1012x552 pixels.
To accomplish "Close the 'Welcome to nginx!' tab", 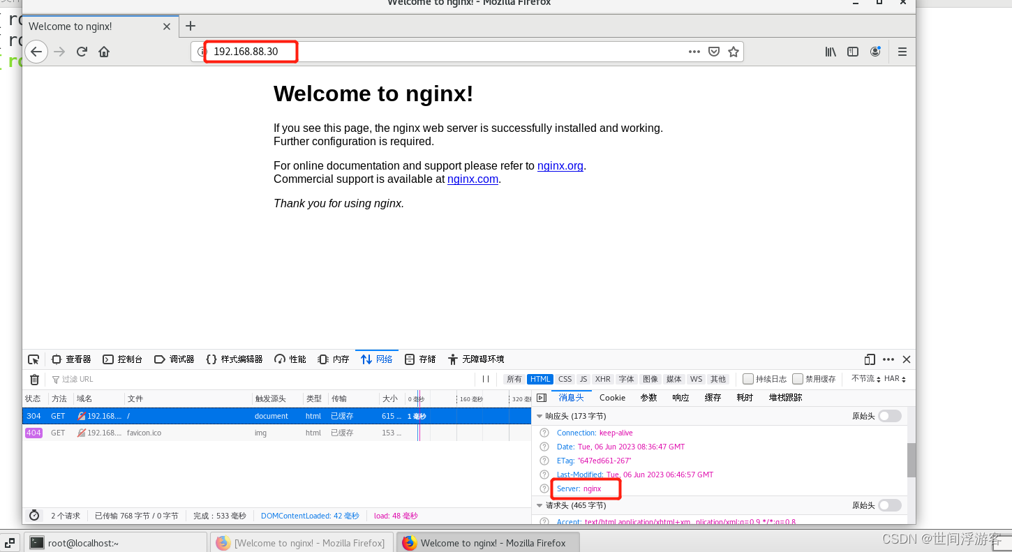I will tap(167, 27).
